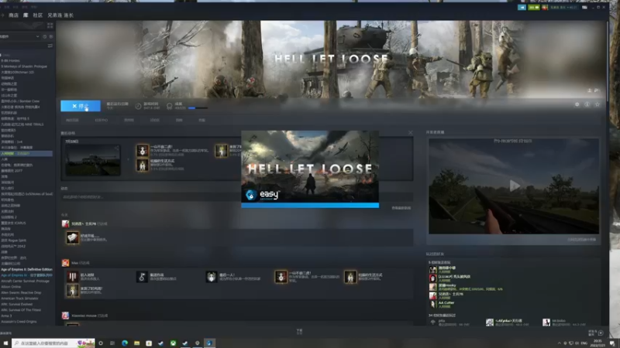Open Microsoft Edge from taskbar

coord(125,343)
